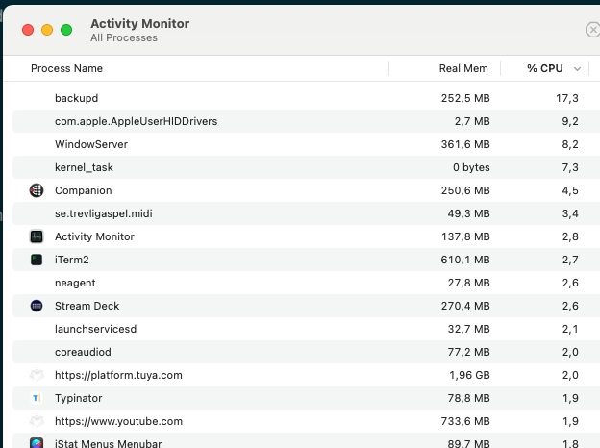
Task: Zoom the window with the green button
Action: 66,30
